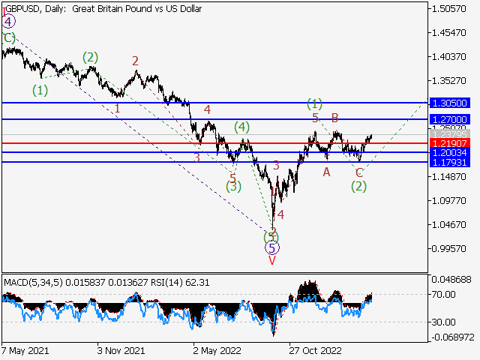Click the green (3) wave label
Screen dimensions: 480x360
coord(233,186)
